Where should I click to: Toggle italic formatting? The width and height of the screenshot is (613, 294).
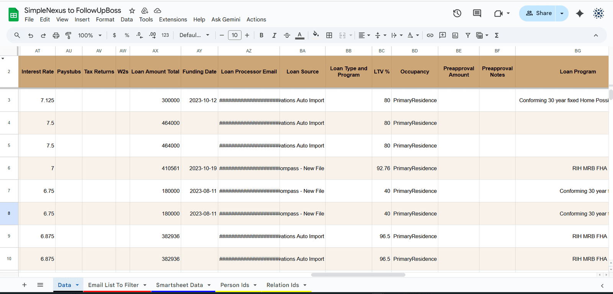(x=274, y=35)
